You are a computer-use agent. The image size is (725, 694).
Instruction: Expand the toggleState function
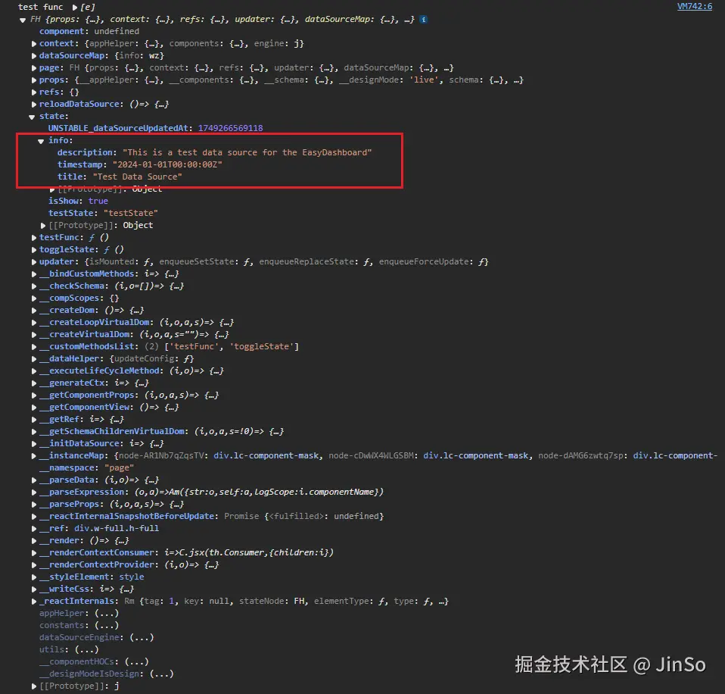[x=33, y=249]
